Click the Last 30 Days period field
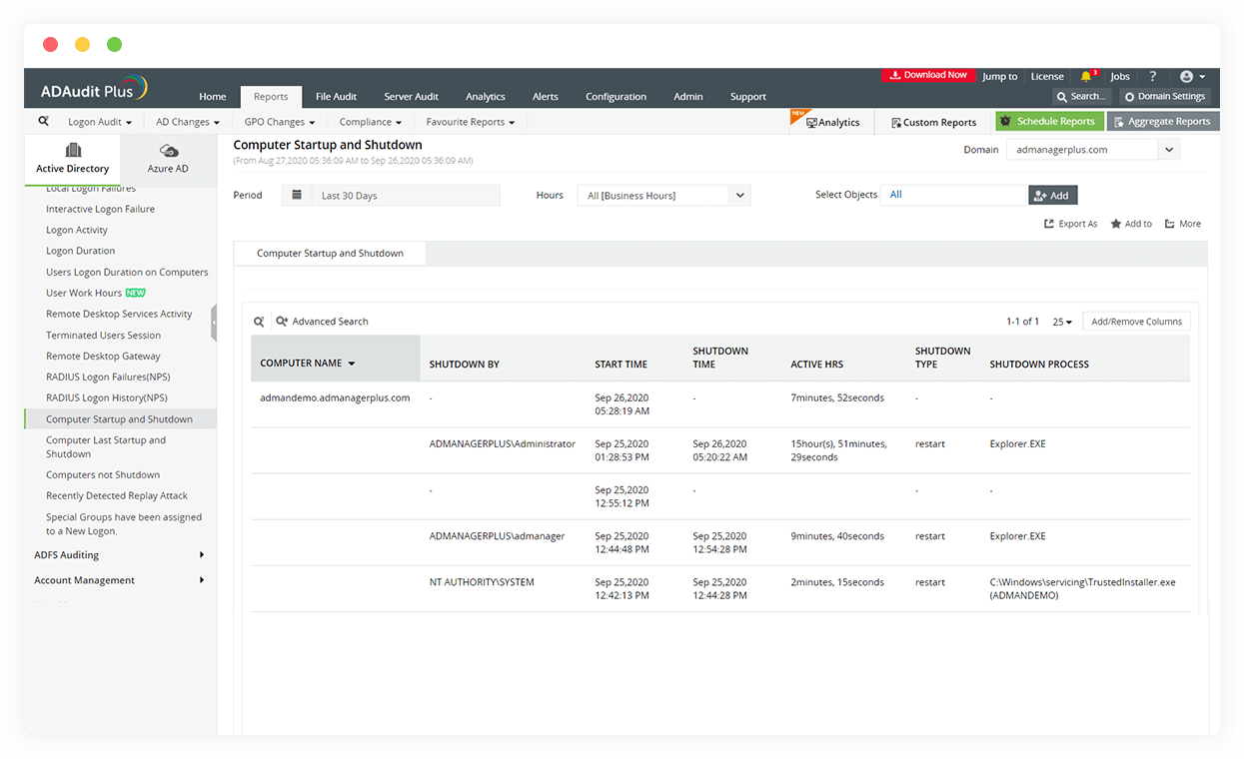The height and width of the screenshot is (759, 1244). (405, 196)
